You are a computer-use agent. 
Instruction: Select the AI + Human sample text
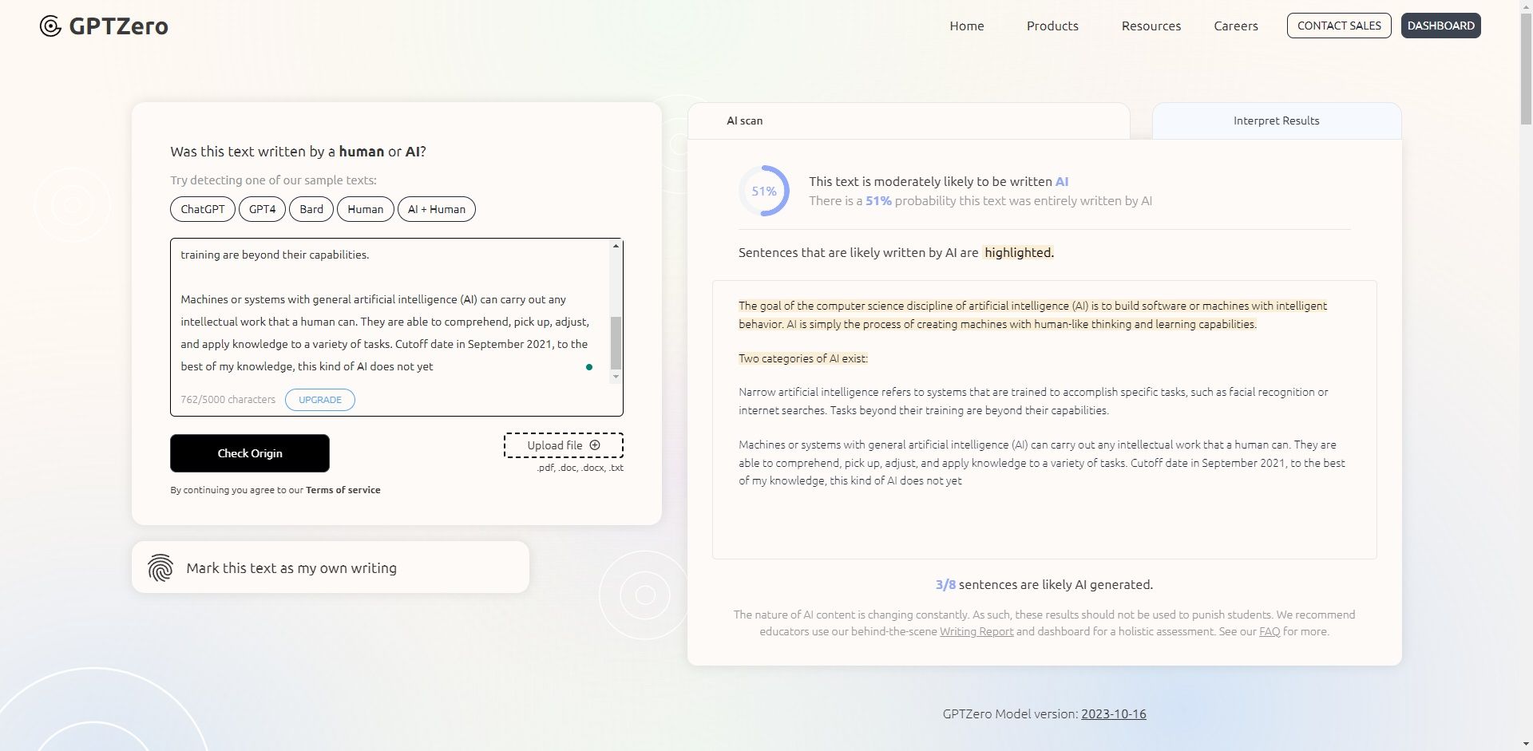(x=436, y=209)
